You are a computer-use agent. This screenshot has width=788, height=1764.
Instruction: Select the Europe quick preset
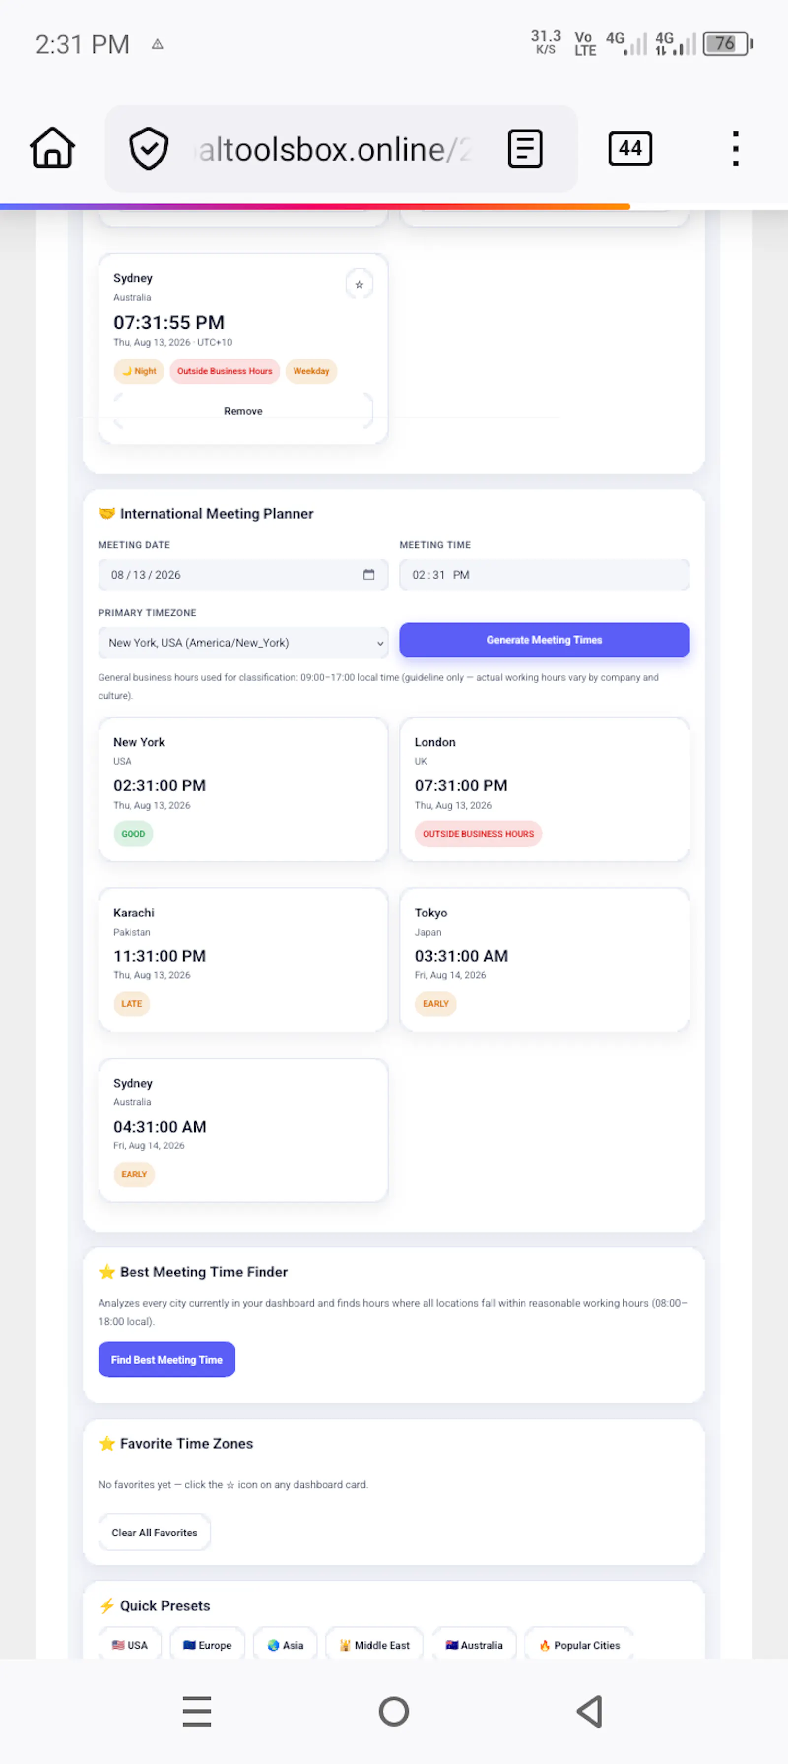tap(207, 1645)
